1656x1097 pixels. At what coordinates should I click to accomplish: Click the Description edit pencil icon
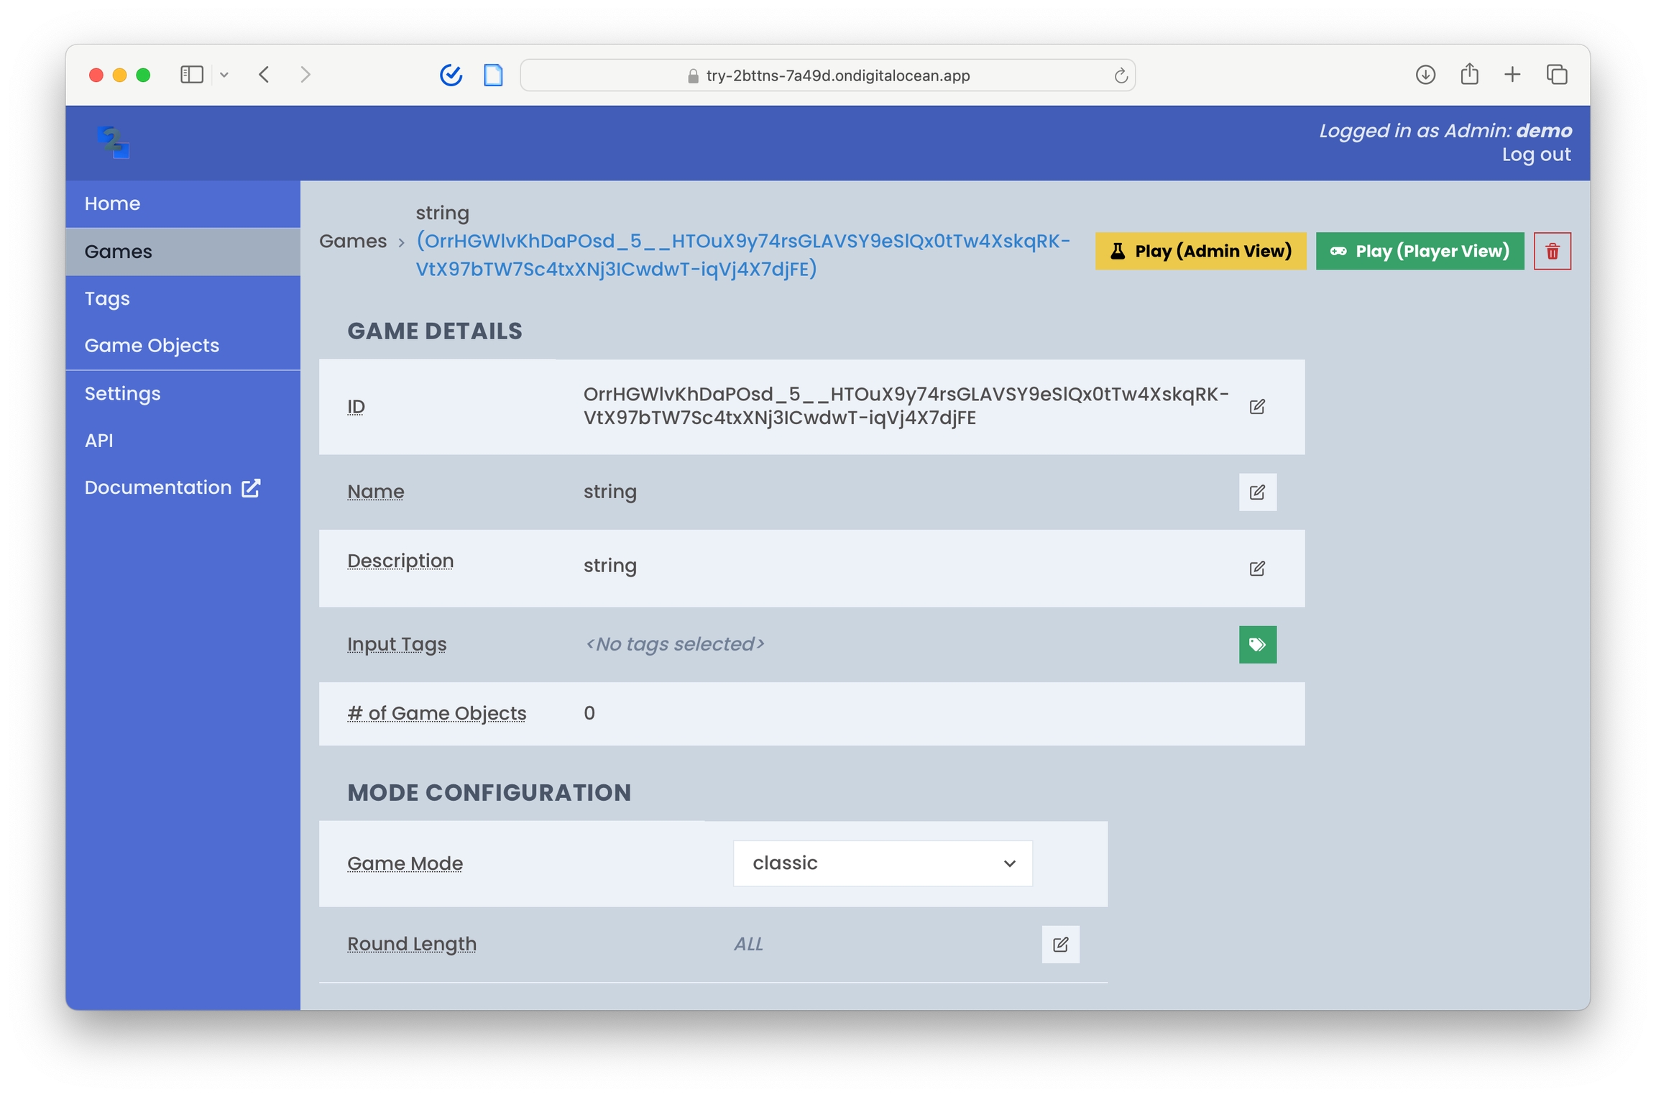1256,568
